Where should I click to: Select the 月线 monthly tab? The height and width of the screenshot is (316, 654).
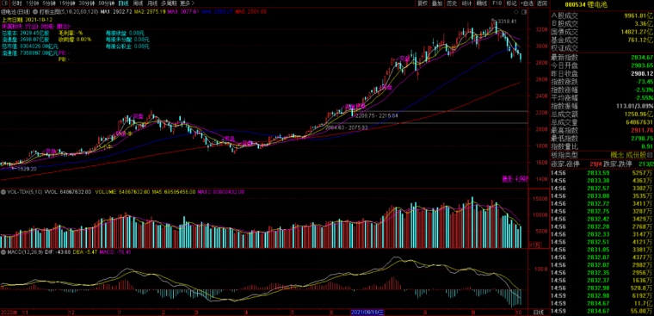click(151, 3)
